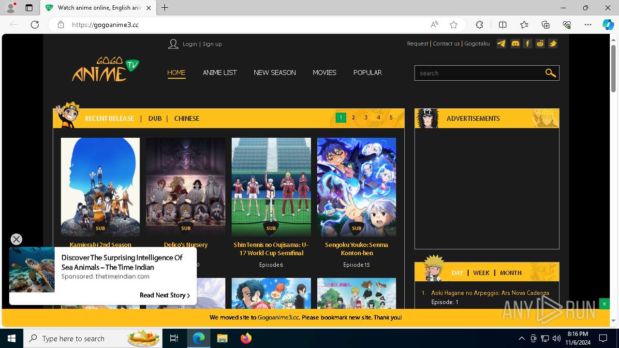View site information lock icon
The image size is (619, 348).
click(x=61, y=25)
